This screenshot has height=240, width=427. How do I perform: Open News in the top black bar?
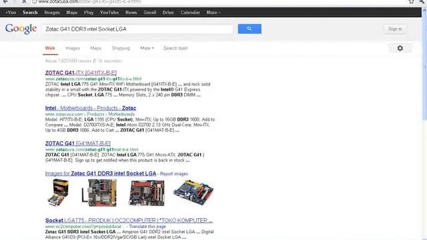click(x=131, y=13)
